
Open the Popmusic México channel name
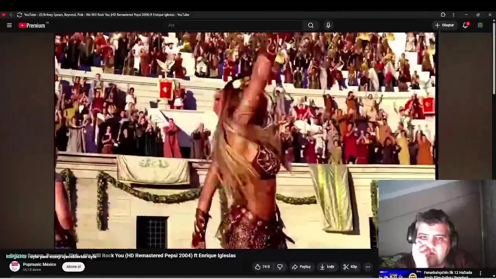[x=40, y=264]
